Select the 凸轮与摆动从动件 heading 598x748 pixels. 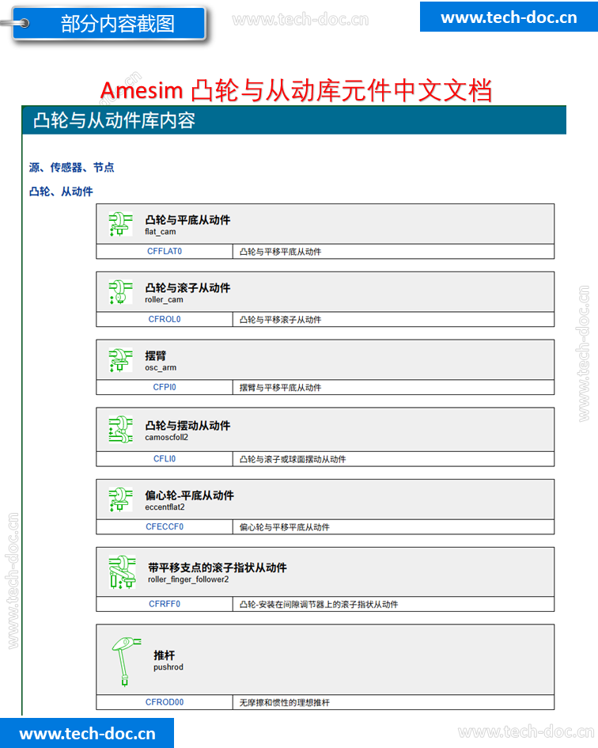click(188, 426)
